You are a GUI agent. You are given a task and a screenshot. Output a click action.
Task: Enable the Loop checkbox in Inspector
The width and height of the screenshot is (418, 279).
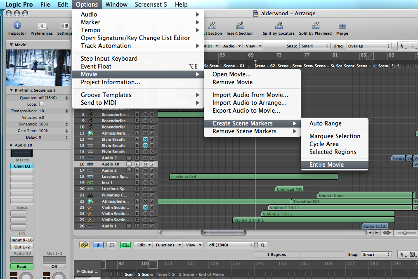pos(42,104)
